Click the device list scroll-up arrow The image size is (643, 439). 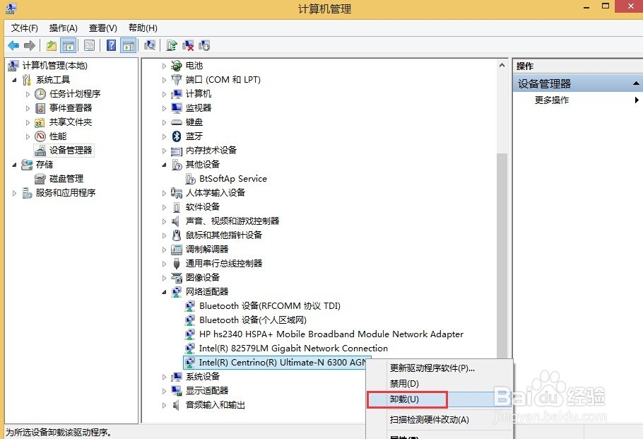[x=502, y=65]
